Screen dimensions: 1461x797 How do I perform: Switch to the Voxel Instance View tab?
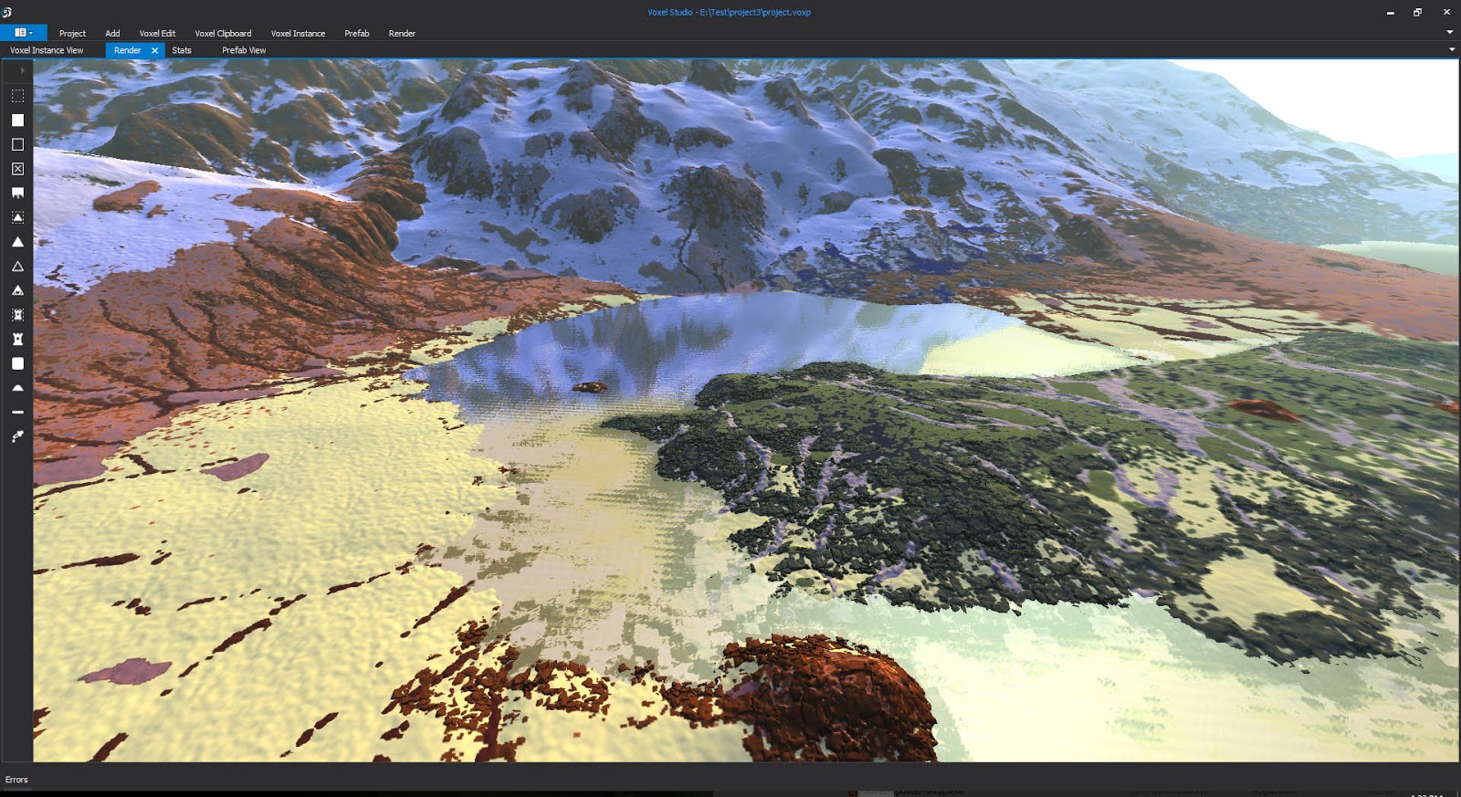point(47,50)
